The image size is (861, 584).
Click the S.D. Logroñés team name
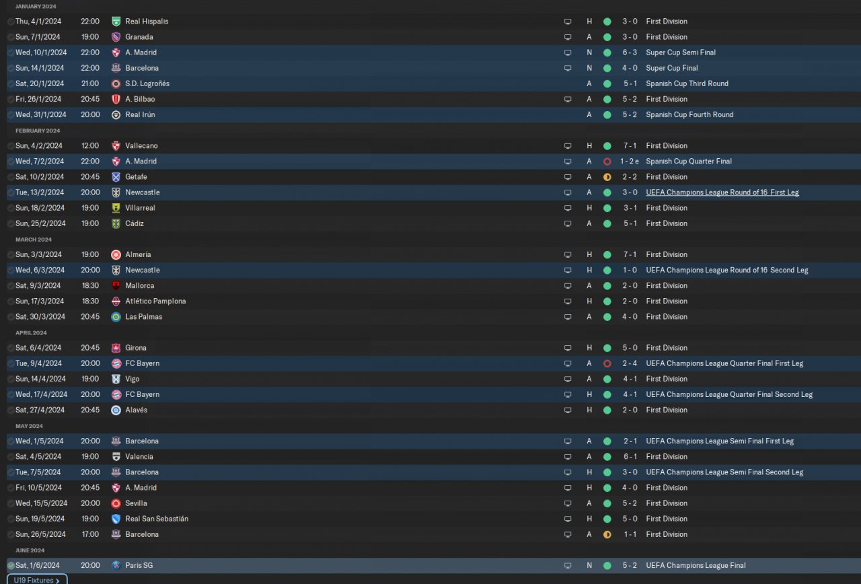click(147, 83)
